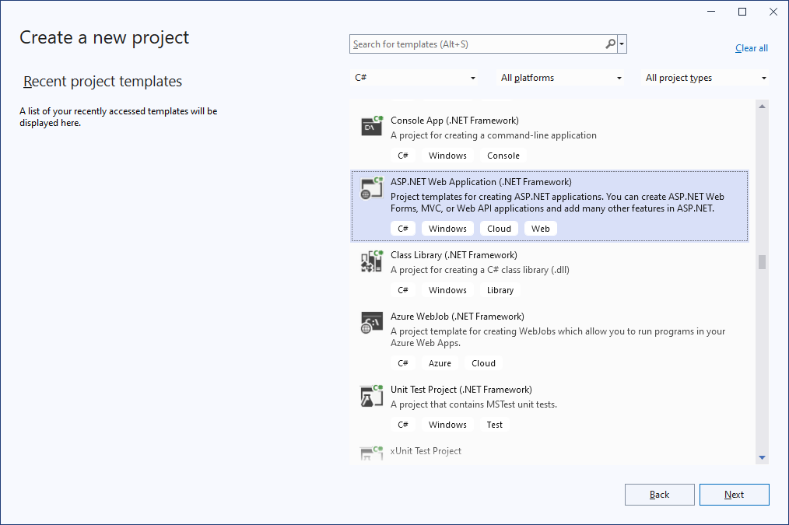This screenshot has width=789, height=525.
Task: Click the Next button
Action: coord(735,495)
